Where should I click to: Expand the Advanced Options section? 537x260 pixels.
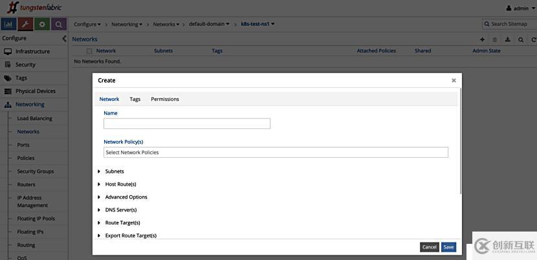point(123,197)
